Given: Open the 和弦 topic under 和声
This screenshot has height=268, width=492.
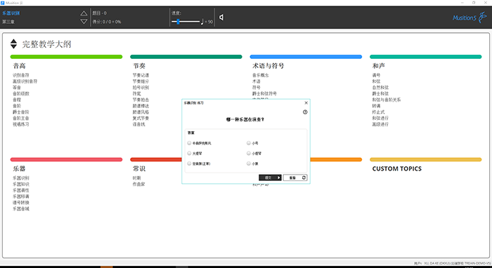Looking at the screenshot, I should click(376, 81).
